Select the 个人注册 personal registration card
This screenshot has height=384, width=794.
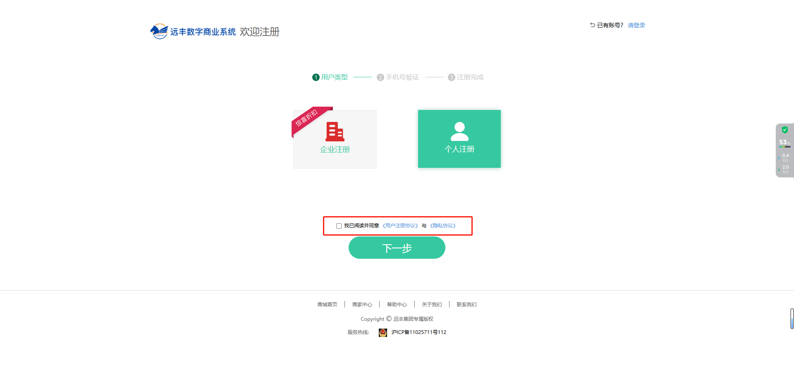459,139
